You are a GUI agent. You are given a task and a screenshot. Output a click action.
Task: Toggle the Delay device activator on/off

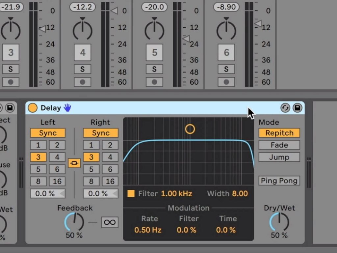pyautogui.click(x=33, y=108)
